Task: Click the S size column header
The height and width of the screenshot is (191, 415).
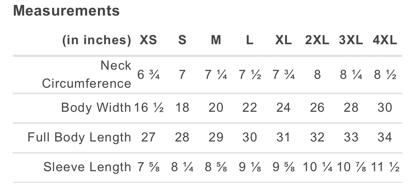Action: point(182,40)
